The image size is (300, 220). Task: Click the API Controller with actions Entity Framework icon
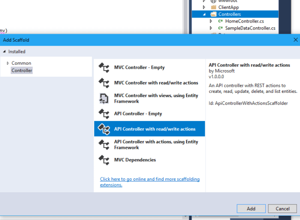pyautogui.click(x=104, y=145)
